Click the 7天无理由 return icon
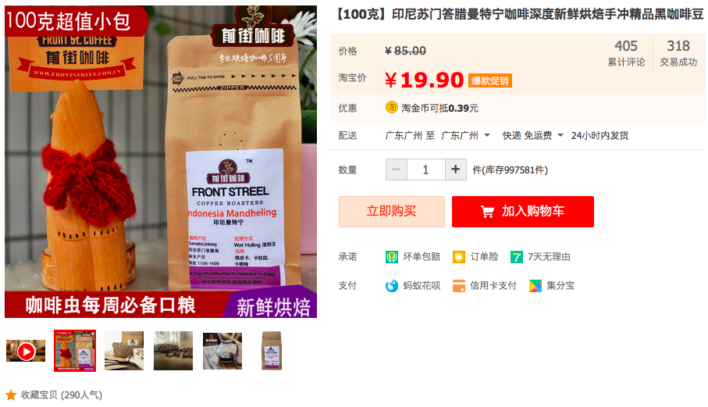The image size is (708, 407). point(517,257)
